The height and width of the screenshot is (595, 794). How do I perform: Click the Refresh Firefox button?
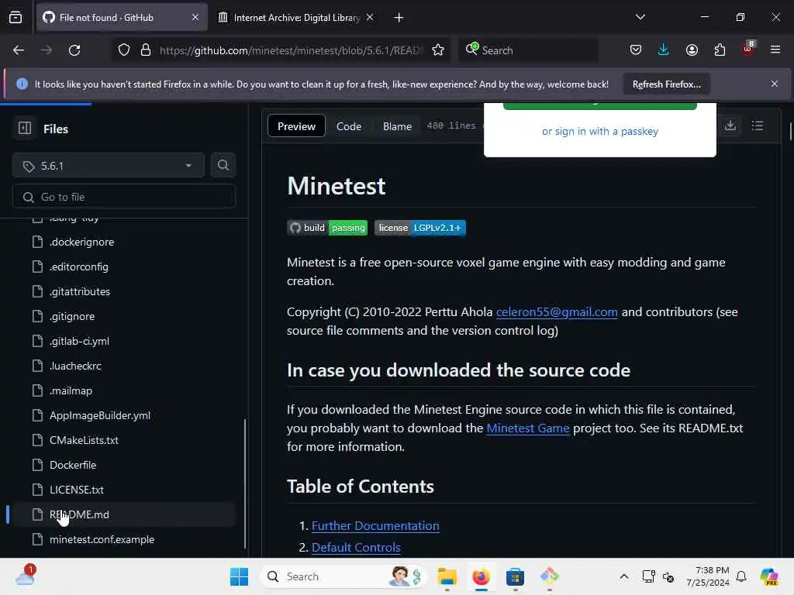(666, 84)
